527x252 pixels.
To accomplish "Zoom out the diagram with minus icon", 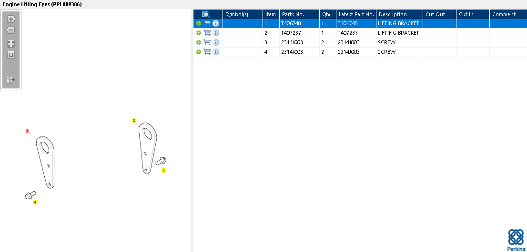I will (11, 30).
